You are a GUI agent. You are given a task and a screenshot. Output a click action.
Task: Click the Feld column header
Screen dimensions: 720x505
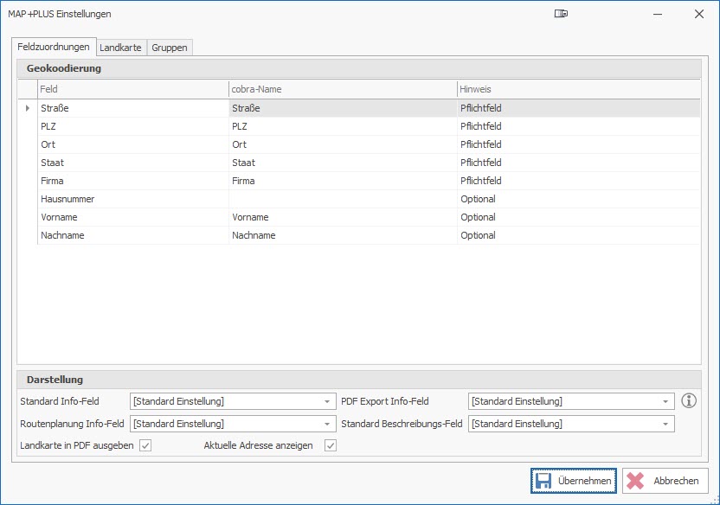coord(133,89)
